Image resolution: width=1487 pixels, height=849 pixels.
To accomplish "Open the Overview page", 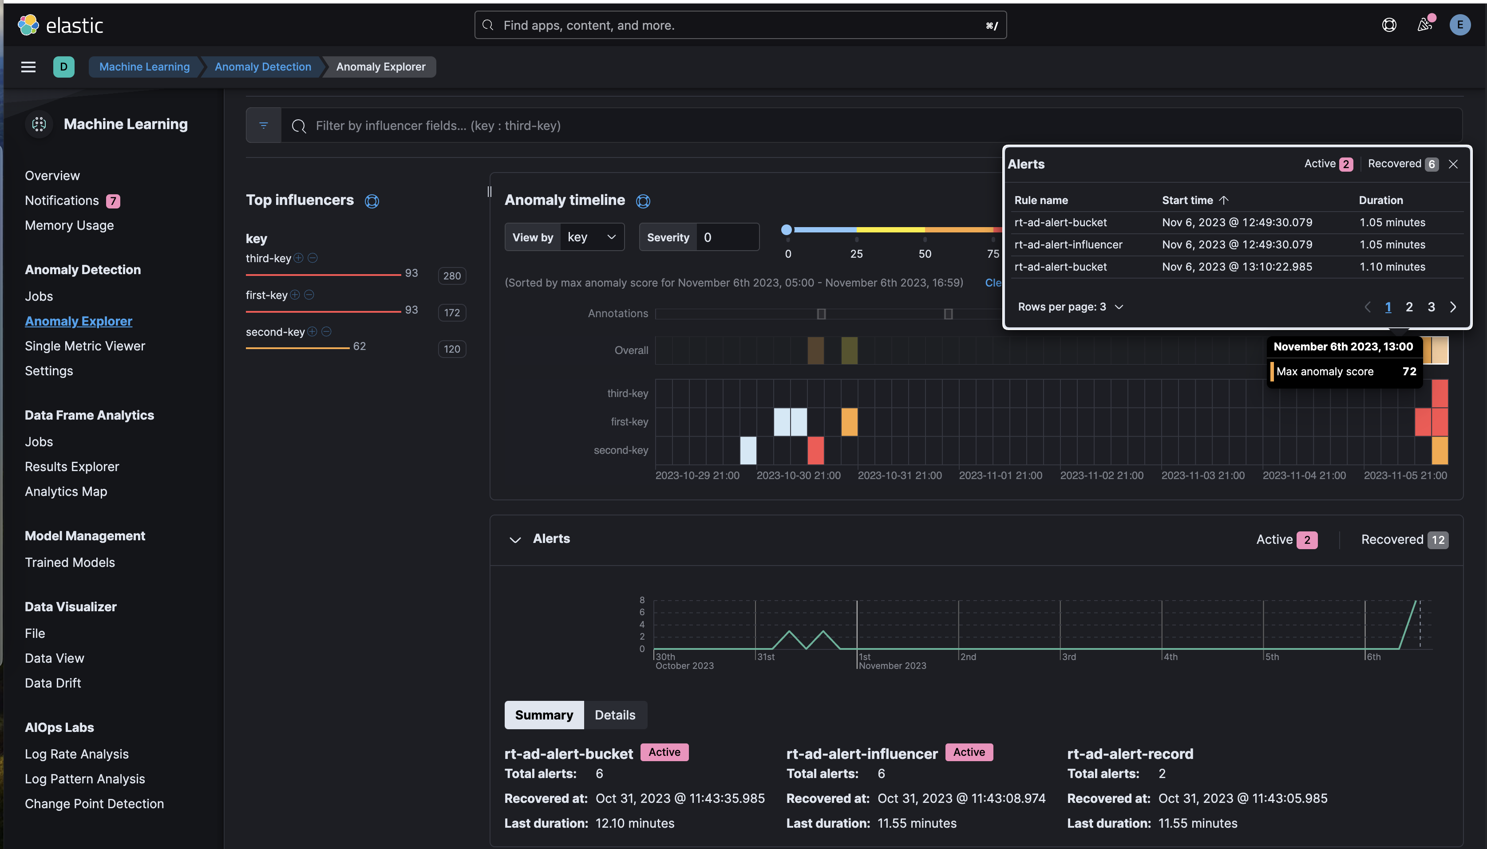I will point(52,176).
